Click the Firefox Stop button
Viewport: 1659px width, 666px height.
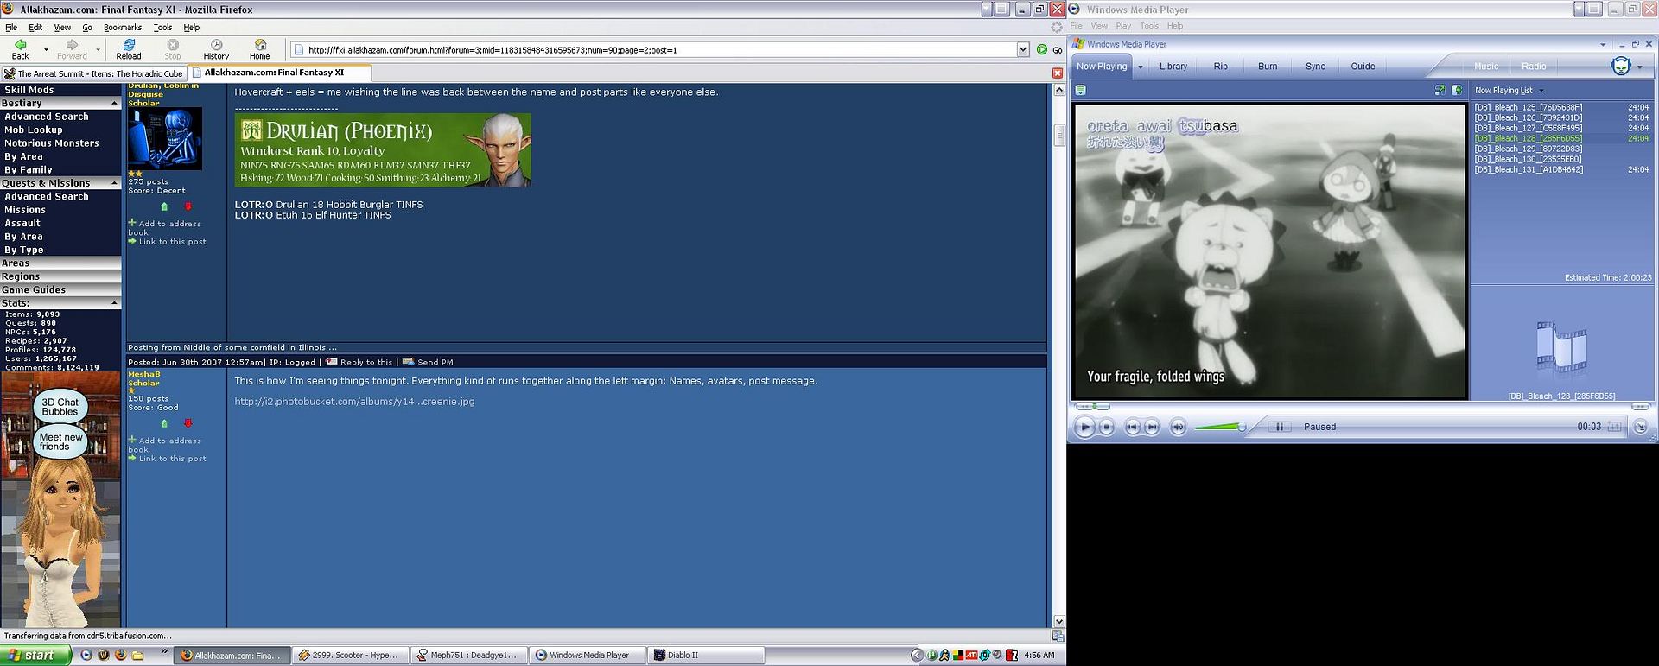(x=173, y=49)
